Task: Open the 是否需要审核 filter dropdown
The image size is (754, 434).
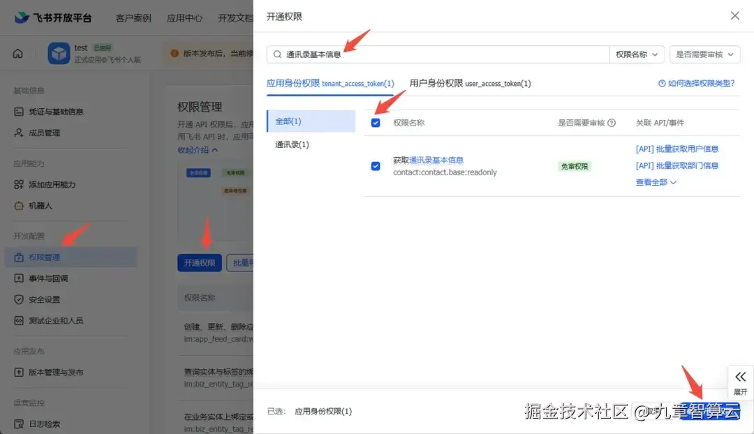Action: 704,54
